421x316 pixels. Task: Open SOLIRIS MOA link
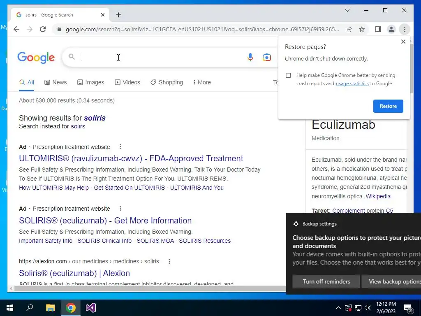click(x=155, y=241)
